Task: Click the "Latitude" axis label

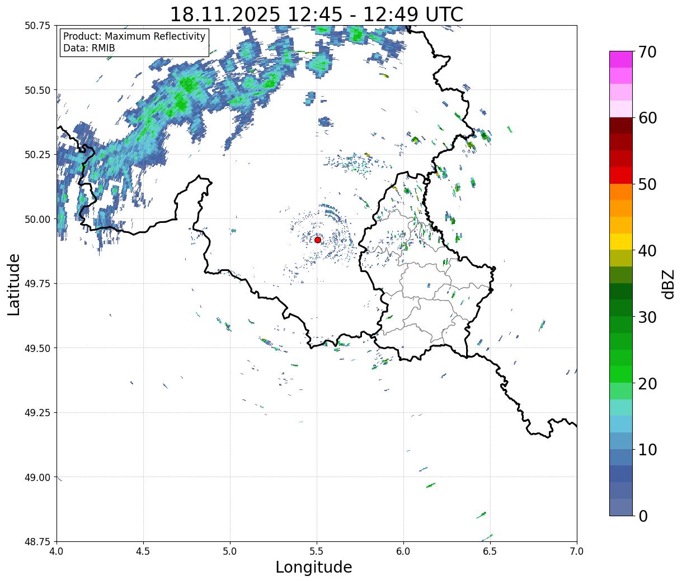Action: click(14, 284)
